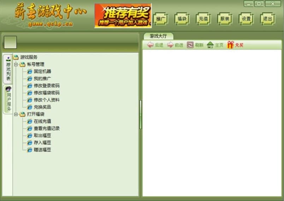Click the icon beside 修改福袋密码
The height and width of the screenshot is (201, 284).
click(30, 93)
